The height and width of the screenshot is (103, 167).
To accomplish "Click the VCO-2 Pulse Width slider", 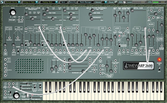I will pos(52,19).
